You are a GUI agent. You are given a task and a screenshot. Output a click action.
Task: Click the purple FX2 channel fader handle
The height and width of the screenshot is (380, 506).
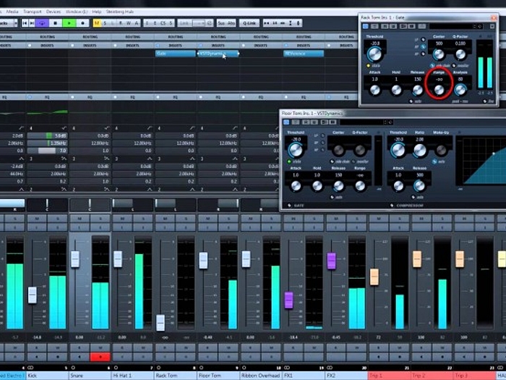(x=331, y=261)
